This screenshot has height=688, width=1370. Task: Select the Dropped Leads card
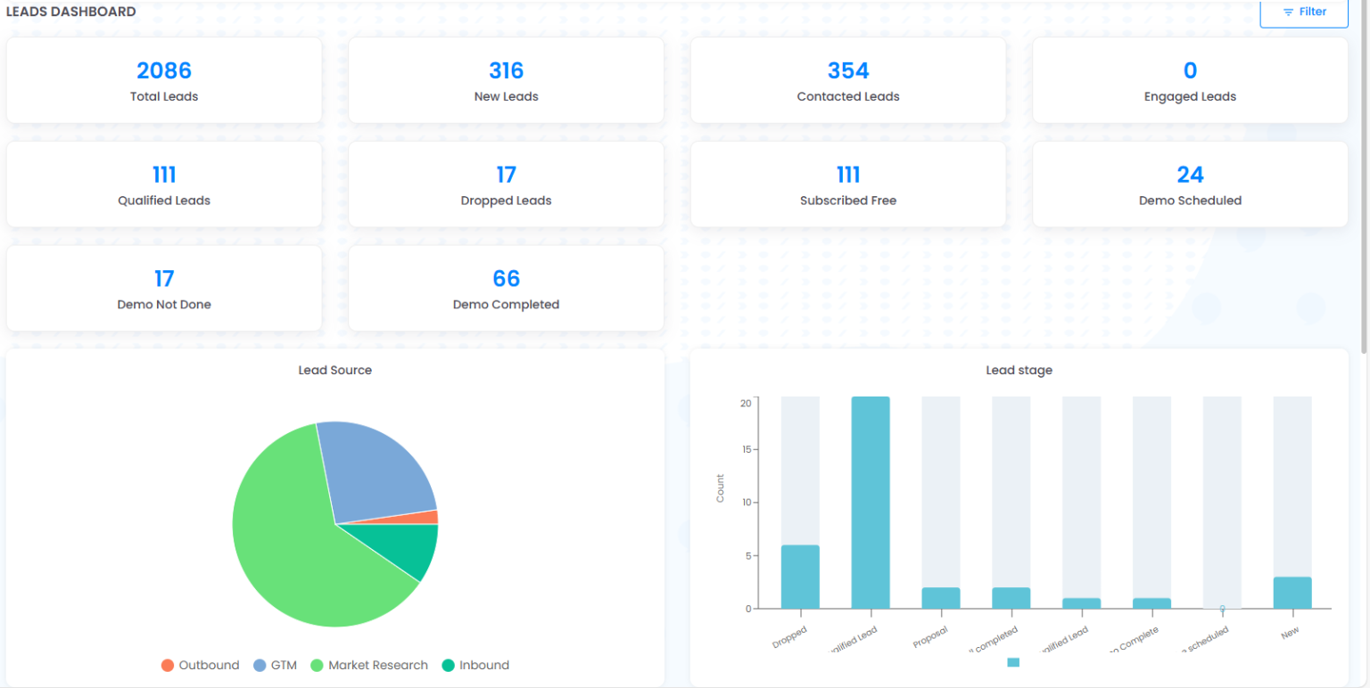[506, 184]
